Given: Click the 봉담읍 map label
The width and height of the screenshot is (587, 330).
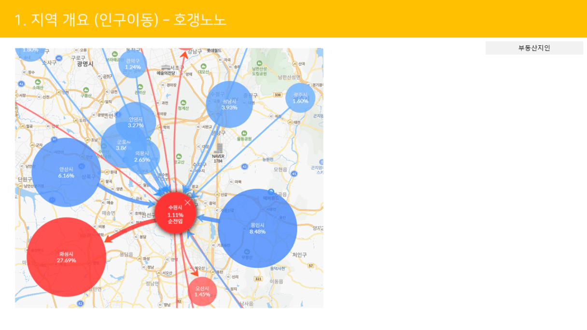Looking at the screenshot, I should (127, 255).
